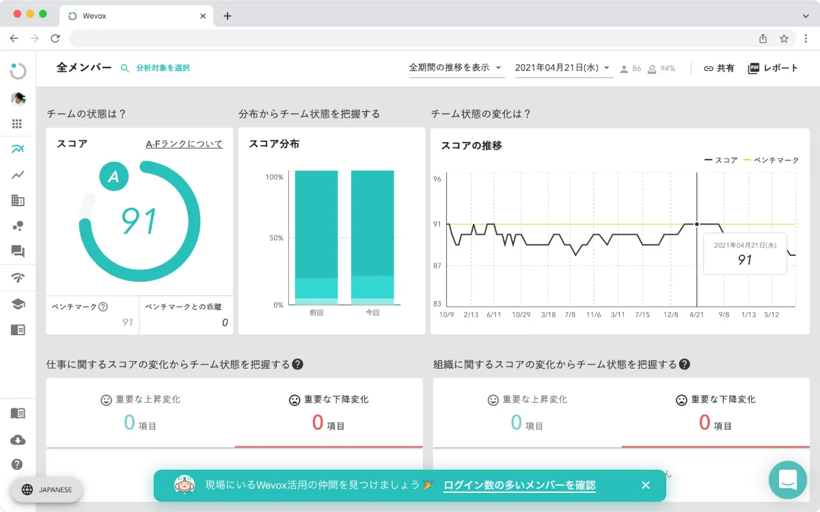Open the JAPANESE language selector
The image size is (820, 512).
pos(47,489)
